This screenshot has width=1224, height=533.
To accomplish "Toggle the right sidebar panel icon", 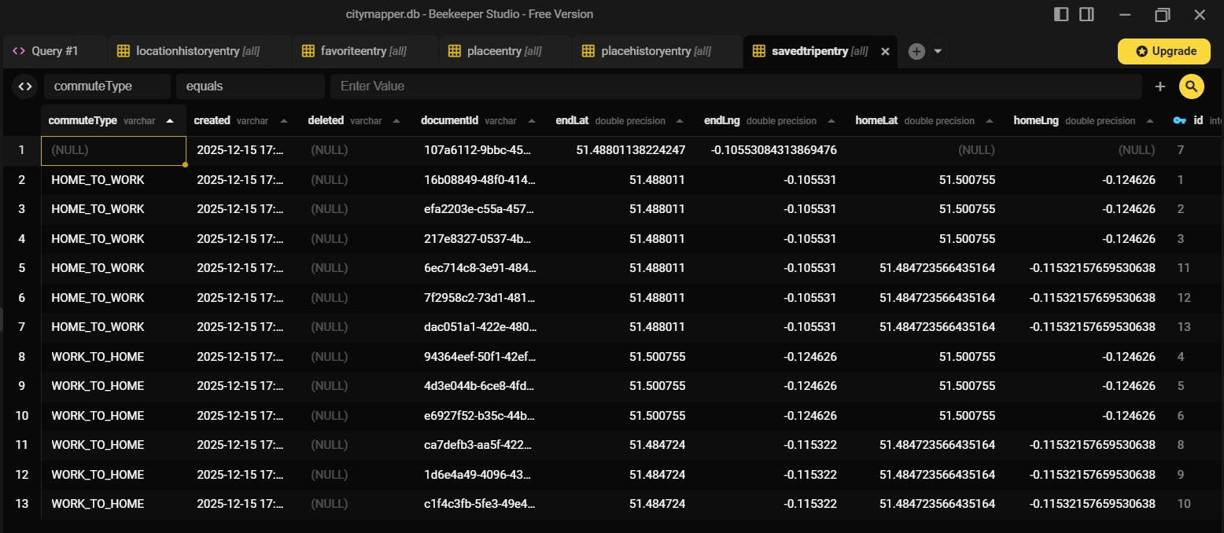I will coord(1086,14).
